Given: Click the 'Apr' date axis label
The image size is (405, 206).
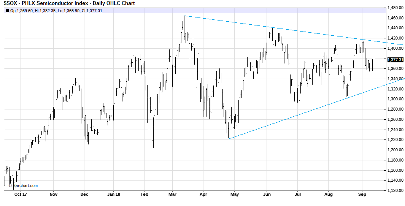Looking at the screenshot, I should point(203,194).
